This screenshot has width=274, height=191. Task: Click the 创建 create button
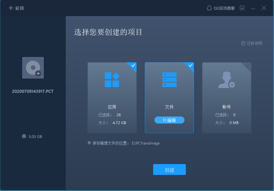[169, 170]
